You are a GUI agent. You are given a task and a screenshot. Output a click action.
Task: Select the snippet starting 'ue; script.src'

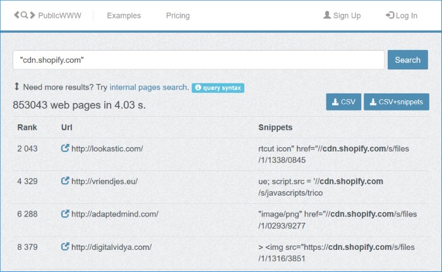[321, 187]
